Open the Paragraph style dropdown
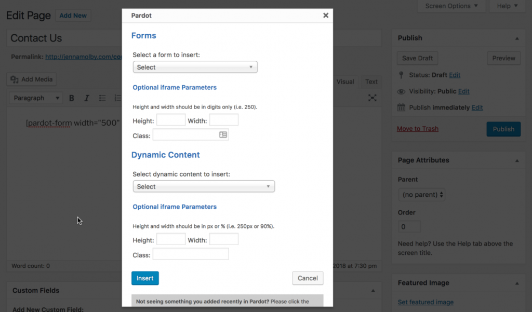 click(x=35, y=98)
